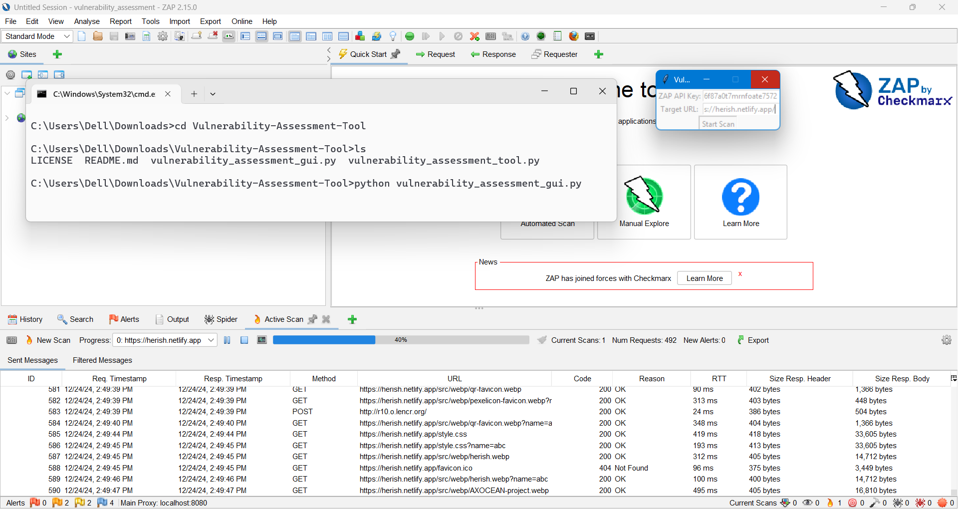This screenshot has width=958, height=509.
Task: Open active scan options with the far-right gear
Action: coord(947,340)
